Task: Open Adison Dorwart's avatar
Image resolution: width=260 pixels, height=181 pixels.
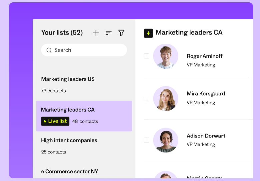Action: click(166, 140)
